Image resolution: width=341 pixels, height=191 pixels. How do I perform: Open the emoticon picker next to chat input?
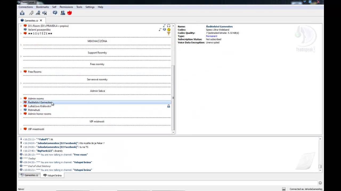320,183
